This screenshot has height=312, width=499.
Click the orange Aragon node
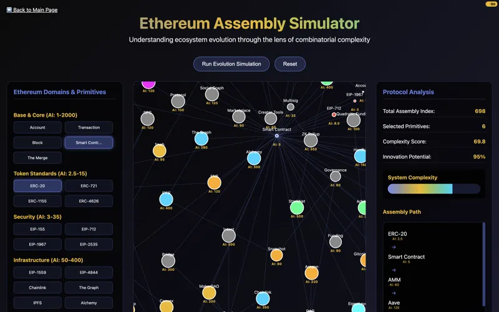coord(311,273)
